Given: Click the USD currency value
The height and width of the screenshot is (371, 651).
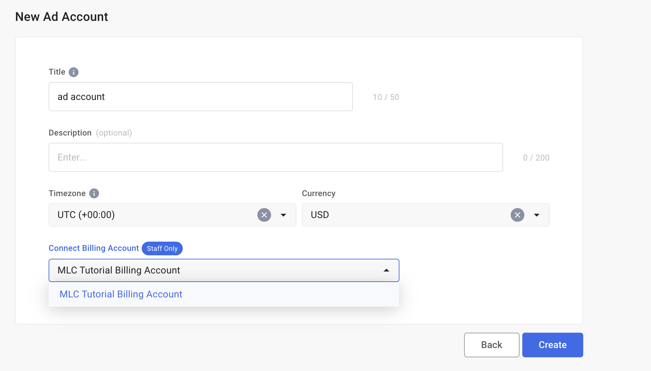Looking at the screenshot, I should coord(320,215).
